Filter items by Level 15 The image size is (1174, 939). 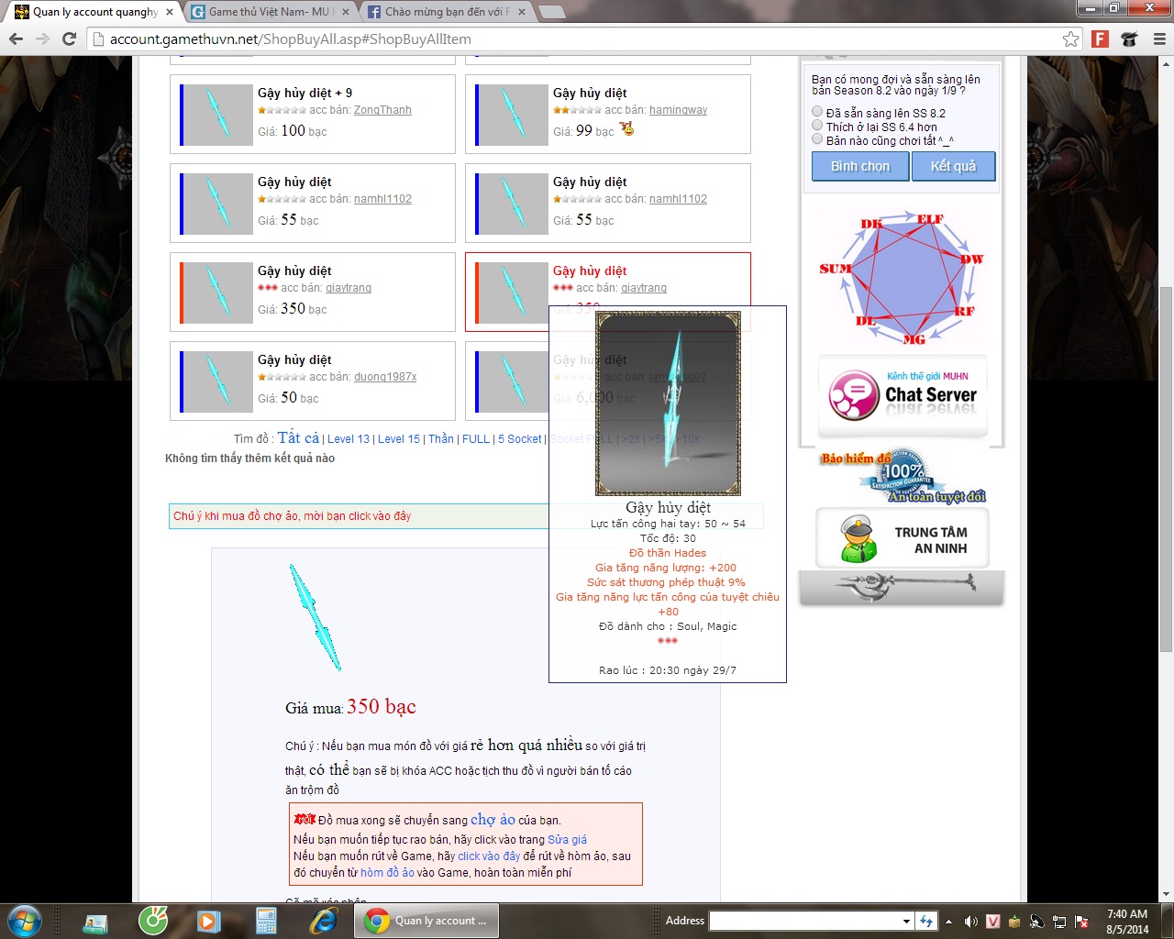[399, 439]
